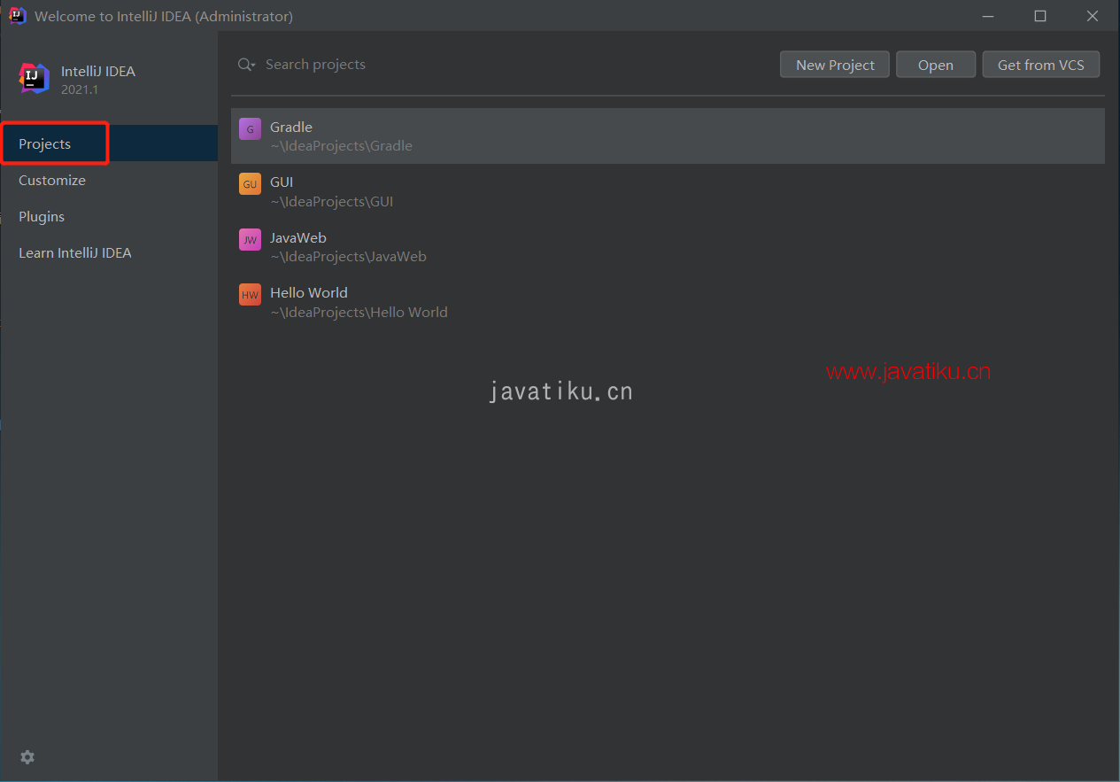Click the IntelliJ IDEA name in the sidebar
Image resolution: width=1120 pixels, height=782 pixels.
coord(98,72)
